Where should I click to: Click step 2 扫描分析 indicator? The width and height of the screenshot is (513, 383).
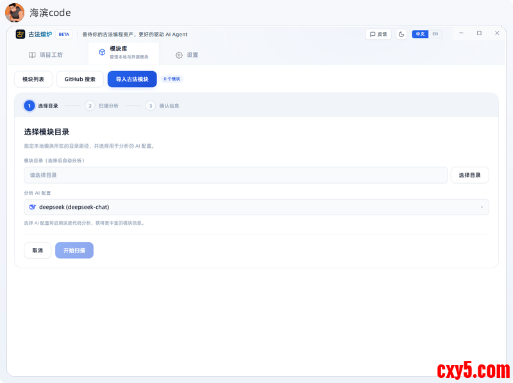[90, 106]
